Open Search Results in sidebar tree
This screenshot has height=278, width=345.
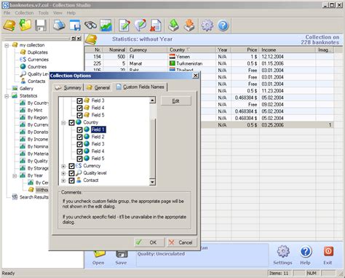coord(34,197)
